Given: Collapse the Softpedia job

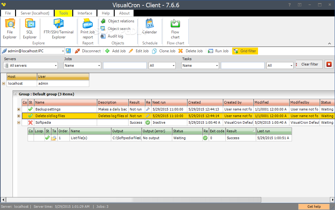Looking at the screenshot, I should (x=19, y=123).
